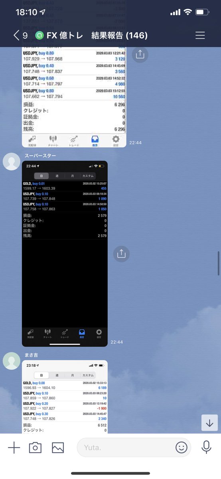Viewport: 221px width, 479px height.
Task: Tap the battery indicator in status bar
Action: coord(202,12)
